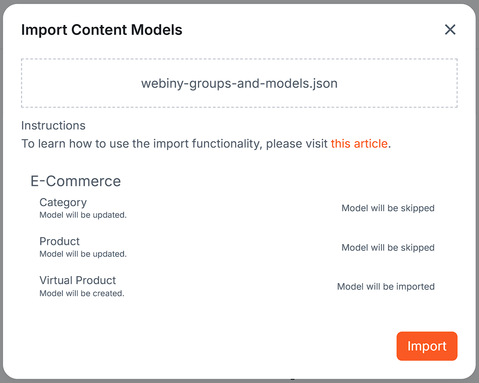Click the webiny-groups-and-models.json file area
Screen dimensions: 479x383
pos(239,83)
